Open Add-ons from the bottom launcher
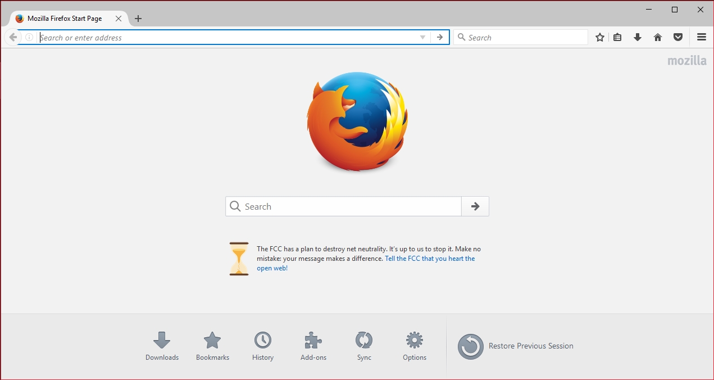 point(313,346)
